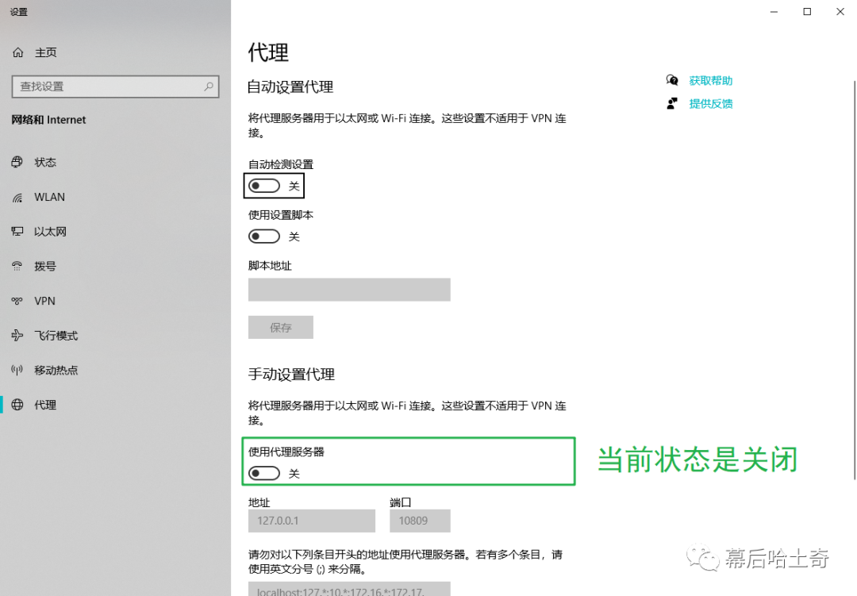
Task: Click the Home (主页) house icon
Action: point(17,52)
